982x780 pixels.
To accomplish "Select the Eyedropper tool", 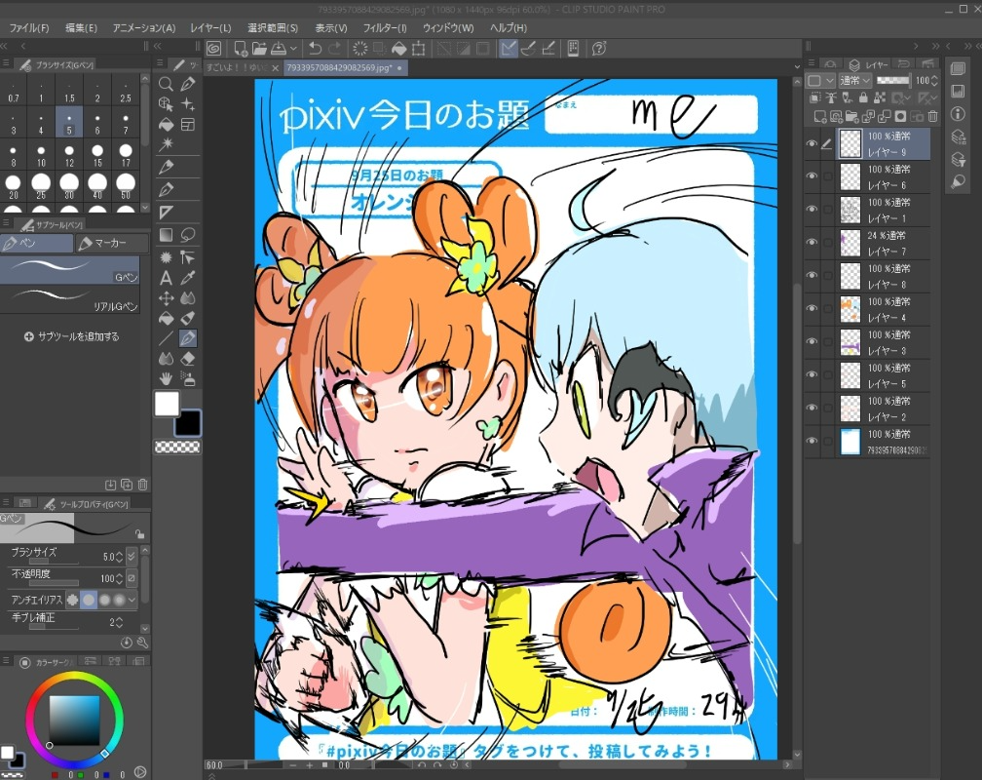I will pyautogui.click(x=188, y=278).
